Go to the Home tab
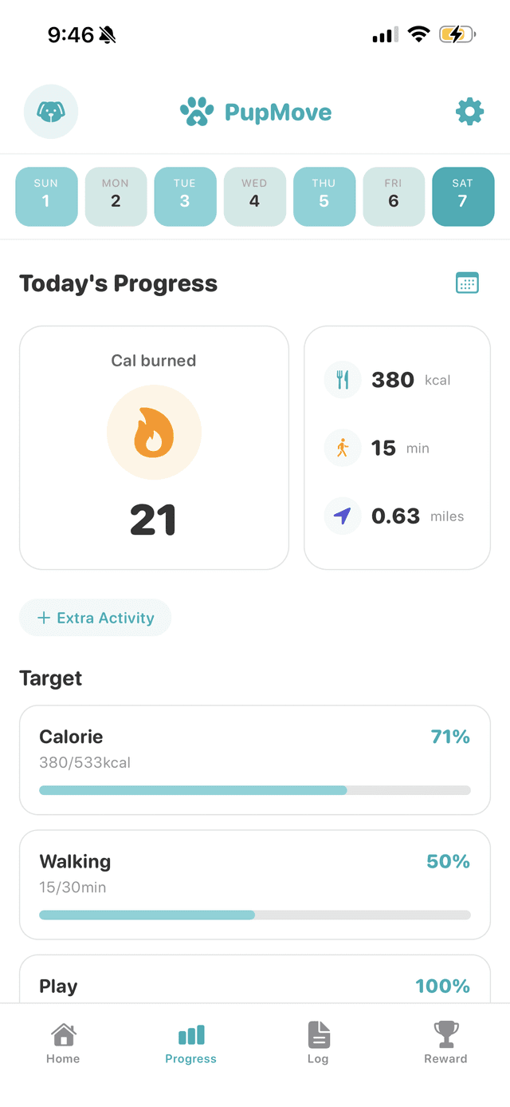 click(63, 1042)
